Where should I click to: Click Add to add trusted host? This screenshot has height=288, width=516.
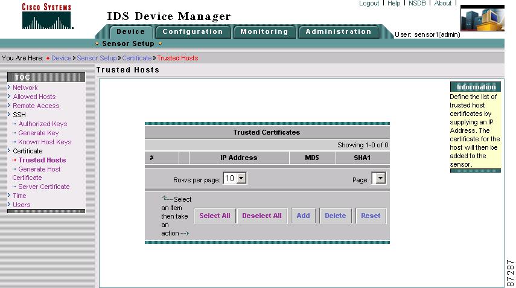[x=303, y=216]
